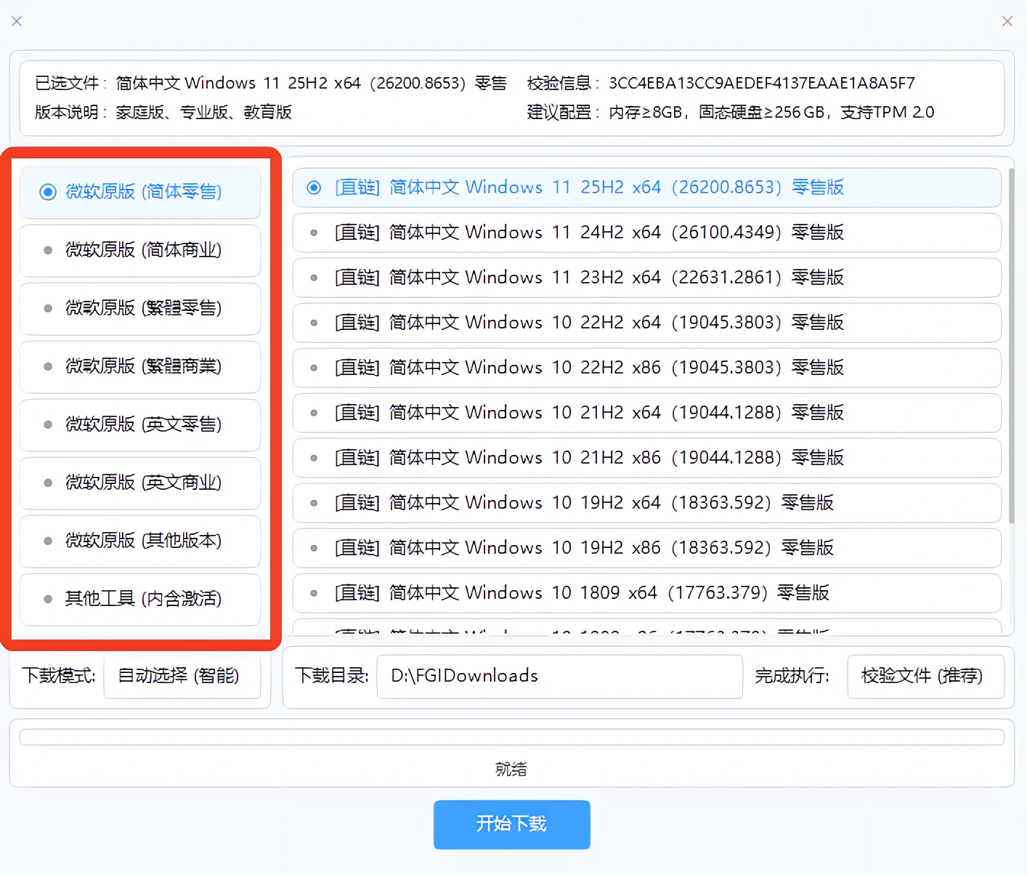Choose Windows 10 19H2 x86 (18363.592) 零售版

[x=647, y=548]
